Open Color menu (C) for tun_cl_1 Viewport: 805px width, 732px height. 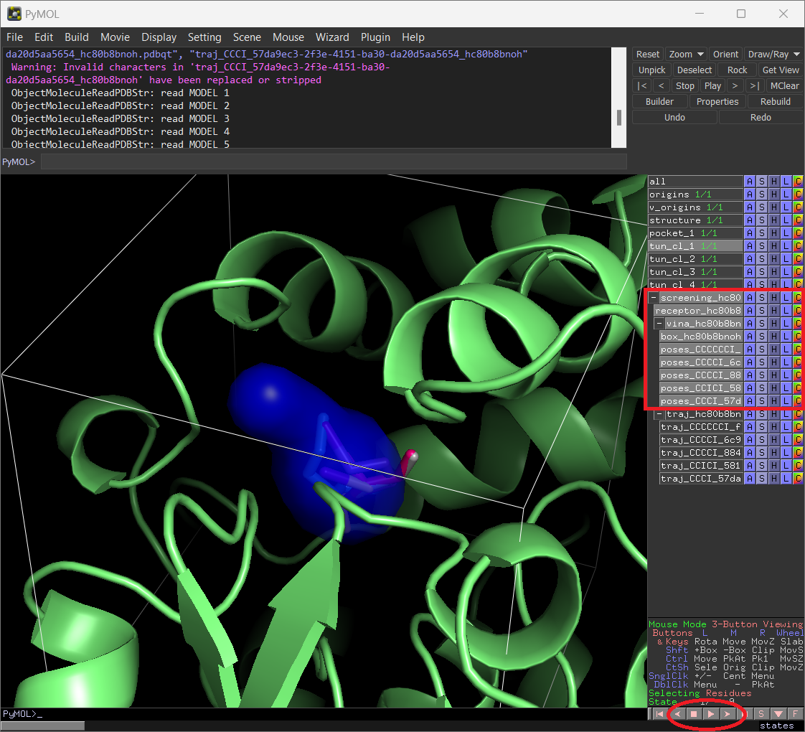point(798,246)
